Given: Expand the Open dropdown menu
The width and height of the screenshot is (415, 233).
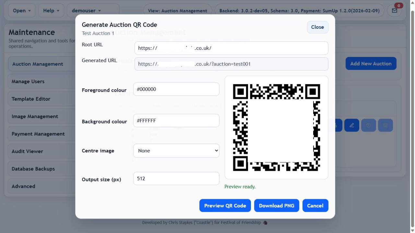Looking at the screenshot, I should click(x=22, y=11).
